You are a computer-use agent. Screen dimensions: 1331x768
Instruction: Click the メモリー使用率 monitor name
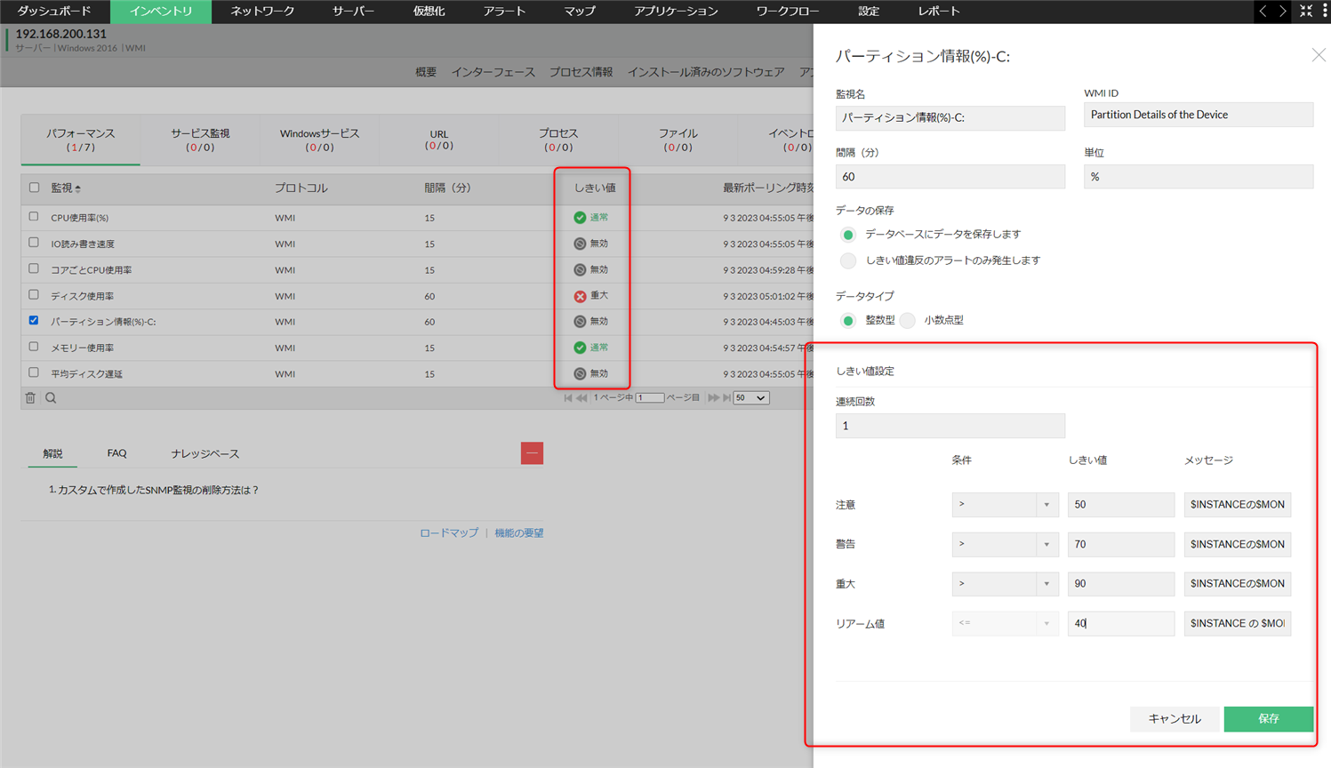(82, 348)
